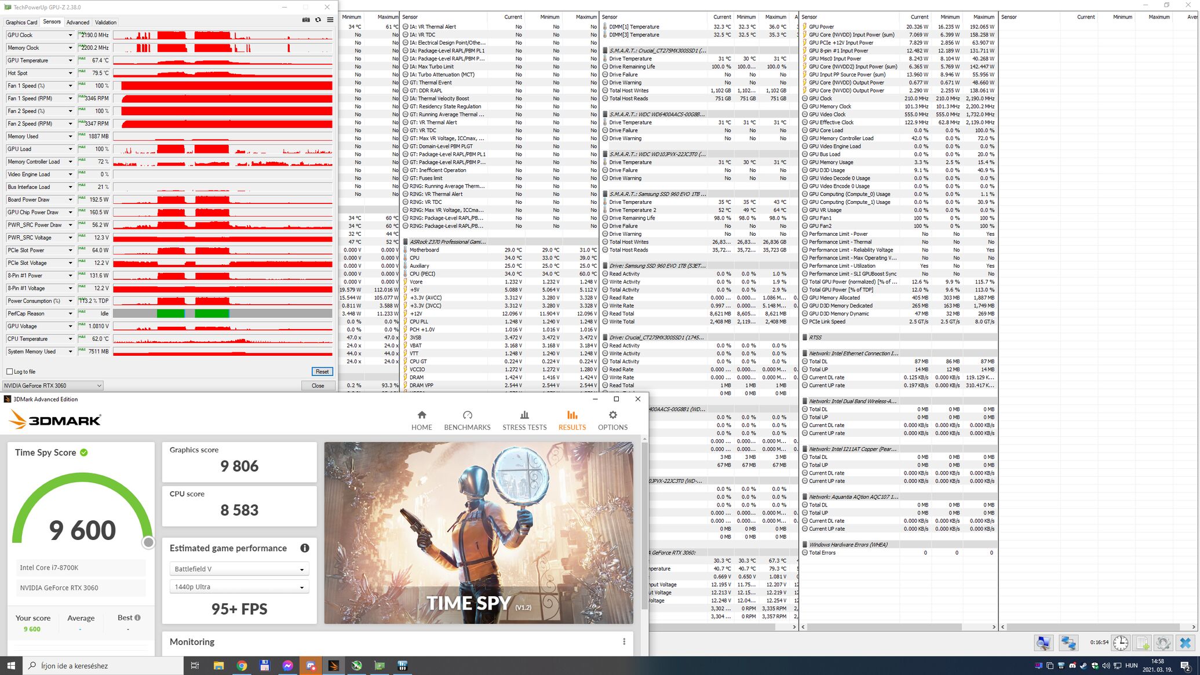Click HWiNFO expand-columns monitor magnifier icon
This screenshot has height=675, width=1200.
pos(1044,643)
